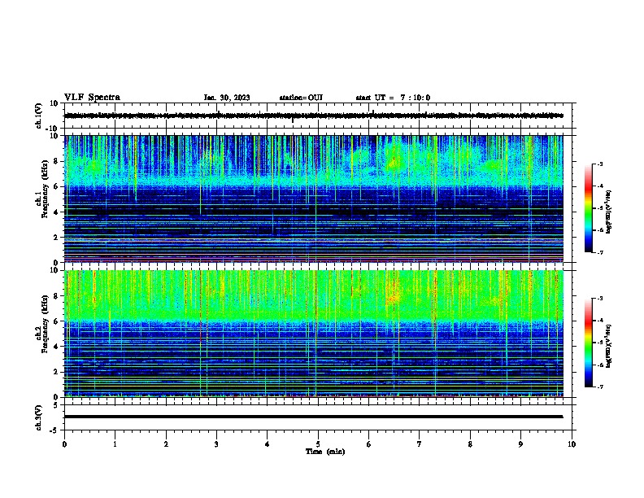Click time axis tick label "1"
This screenshot has height=498, width=644.
(115, 444)
